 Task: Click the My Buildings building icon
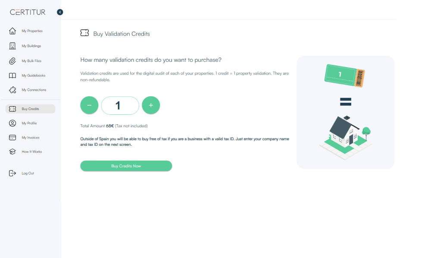12,46
